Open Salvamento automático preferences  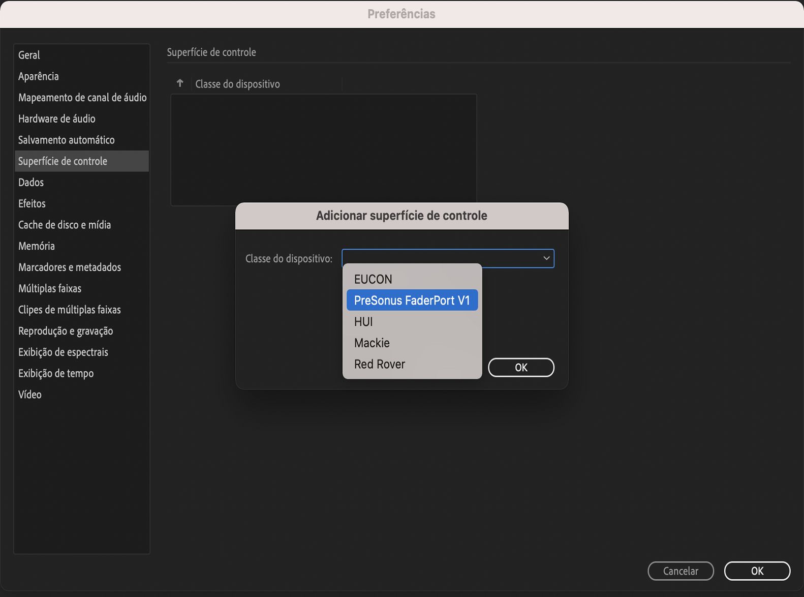pos(82,140)
